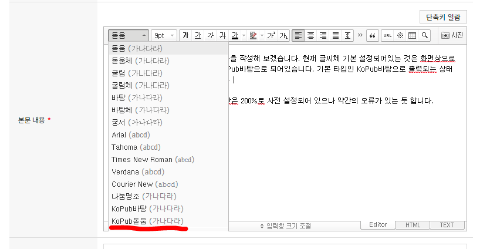490x249 pixels.
Task: Switch to the TEXT mode tab
Action: point(447,225)
